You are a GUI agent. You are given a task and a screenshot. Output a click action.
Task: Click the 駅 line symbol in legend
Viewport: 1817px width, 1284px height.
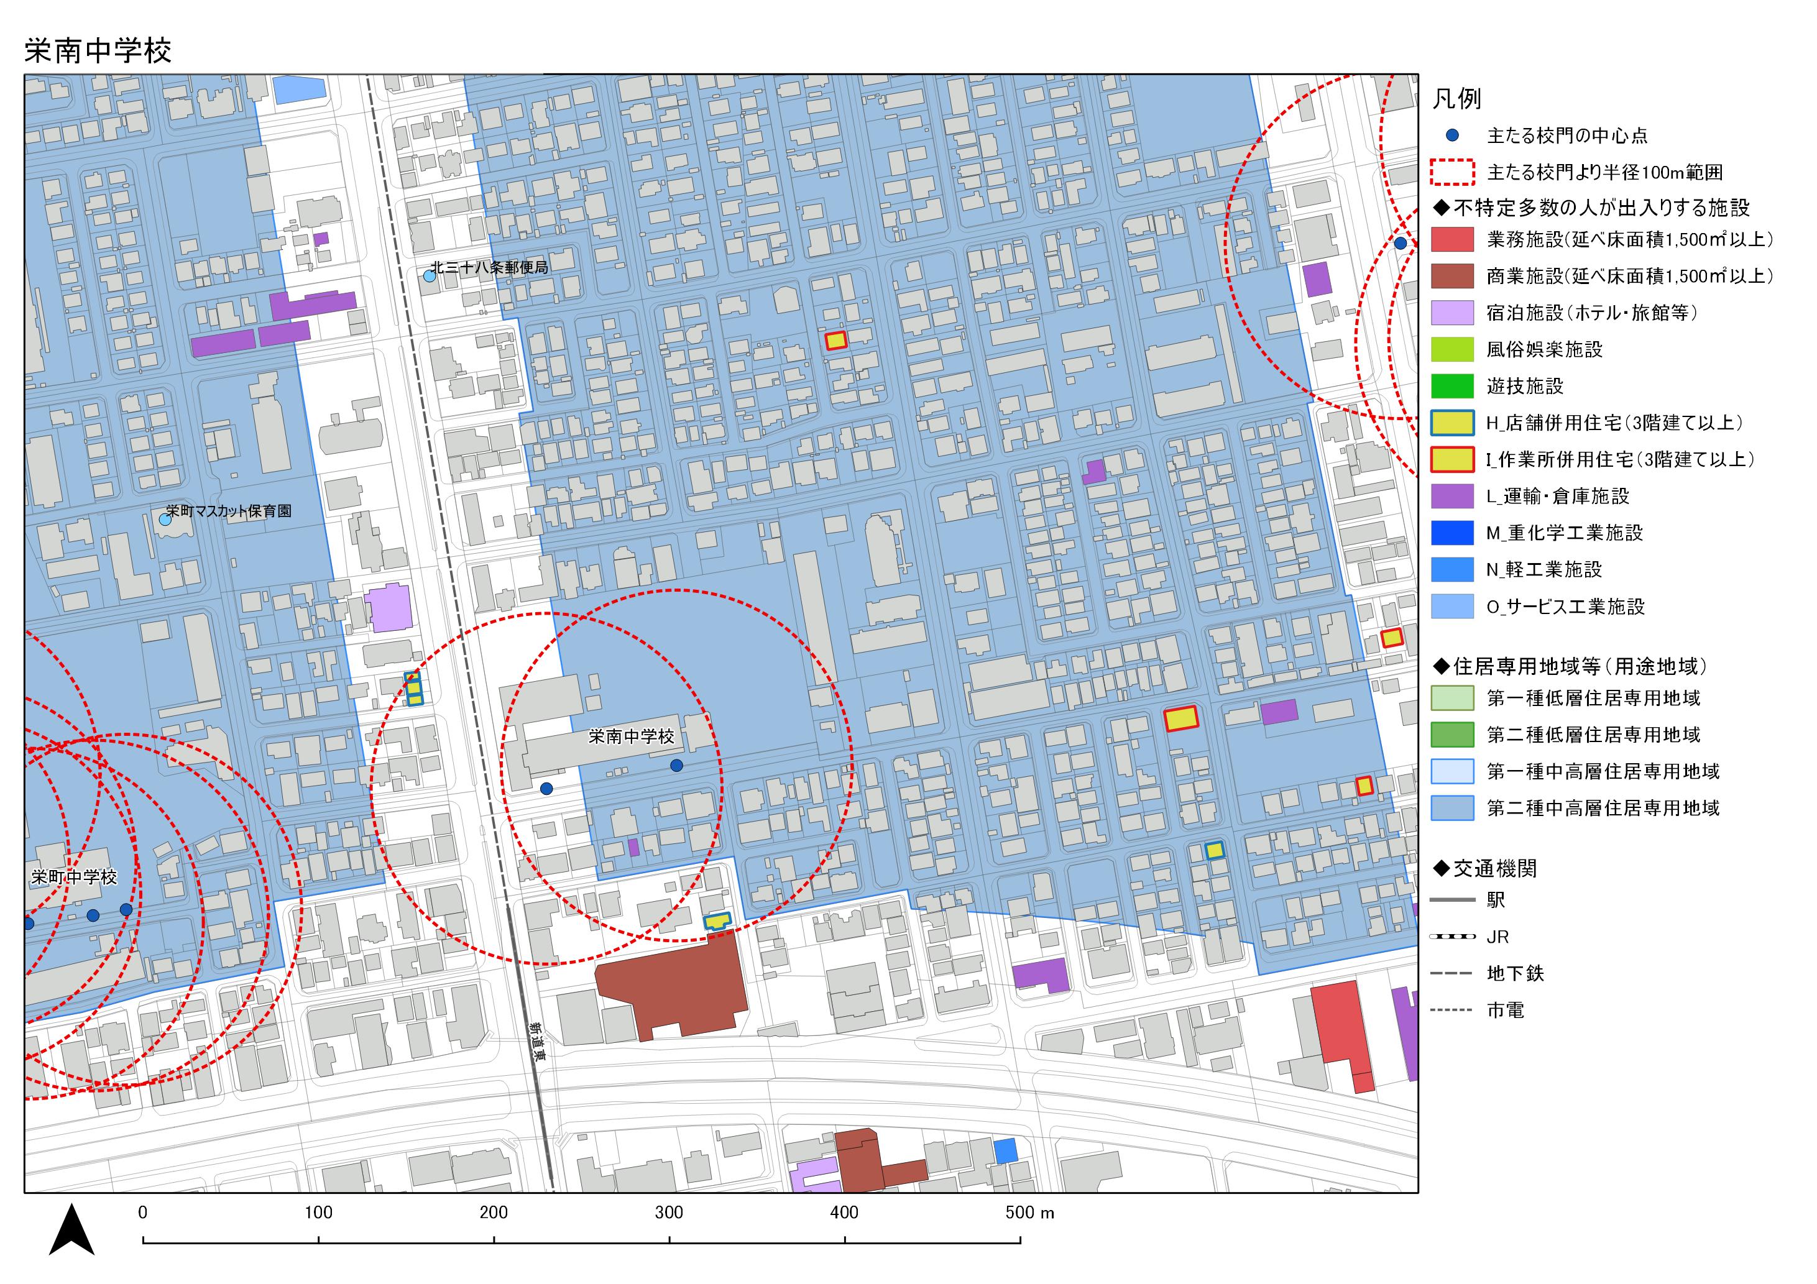click(1452, 899)
